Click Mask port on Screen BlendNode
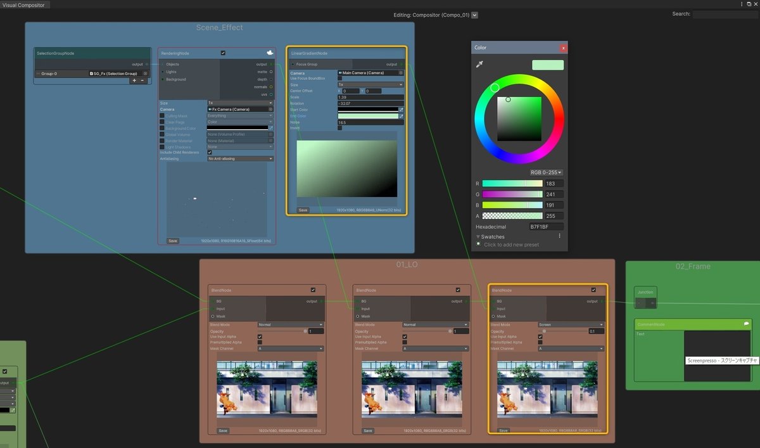The width and height of the screenshot is (760, 448). [x=493, y=316]
